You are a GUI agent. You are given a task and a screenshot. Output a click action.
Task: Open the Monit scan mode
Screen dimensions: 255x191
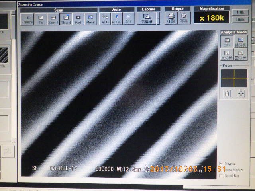(x=90, y=19)
